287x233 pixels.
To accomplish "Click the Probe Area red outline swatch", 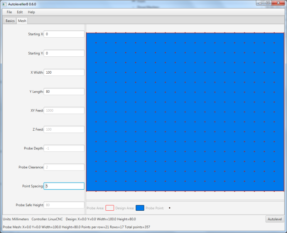I will (110, 208).
